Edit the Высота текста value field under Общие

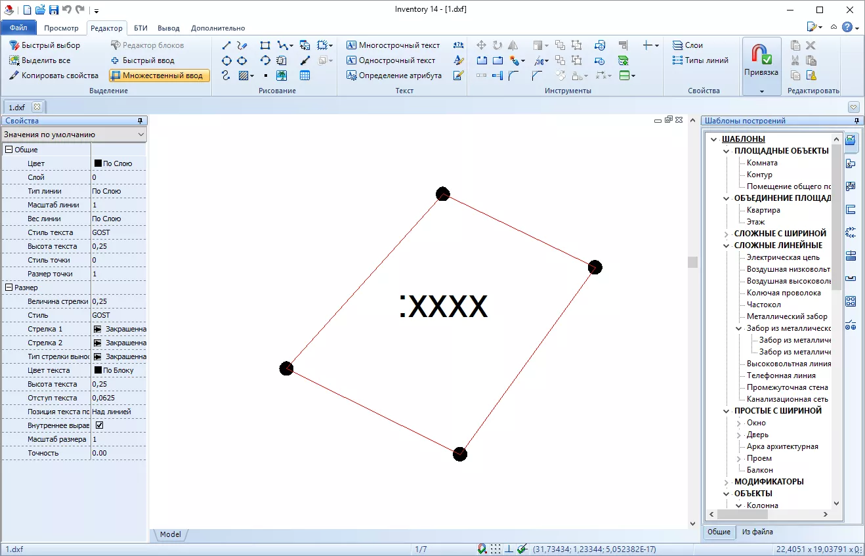coord(118,246)
